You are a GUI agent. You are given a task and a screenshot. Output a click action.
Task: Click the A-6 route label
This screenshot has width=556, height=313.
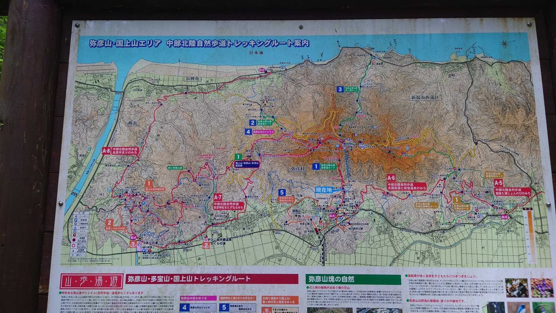click(391, 178)
